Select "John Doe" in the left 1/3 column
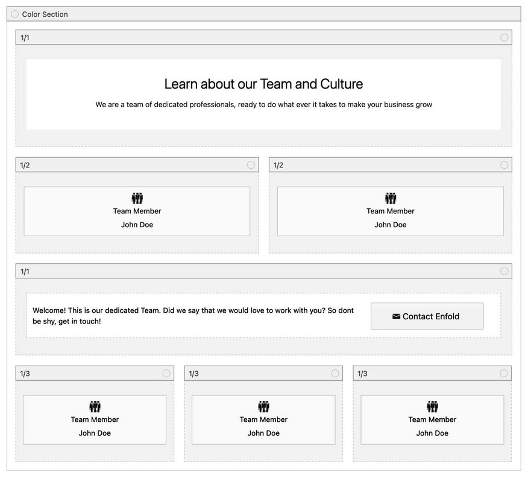This screenshot has height=482, width=528. 95,433
